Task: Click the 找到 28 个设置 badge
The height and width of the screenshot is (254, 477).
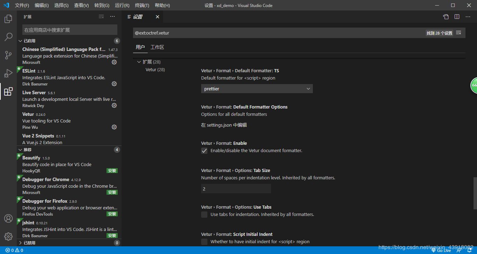Action: pos(439,33)
